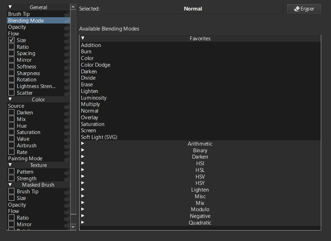Turn on the Pattern texture checkbox
The width and height of the screenshot is (331, 241).
[12, 172]
